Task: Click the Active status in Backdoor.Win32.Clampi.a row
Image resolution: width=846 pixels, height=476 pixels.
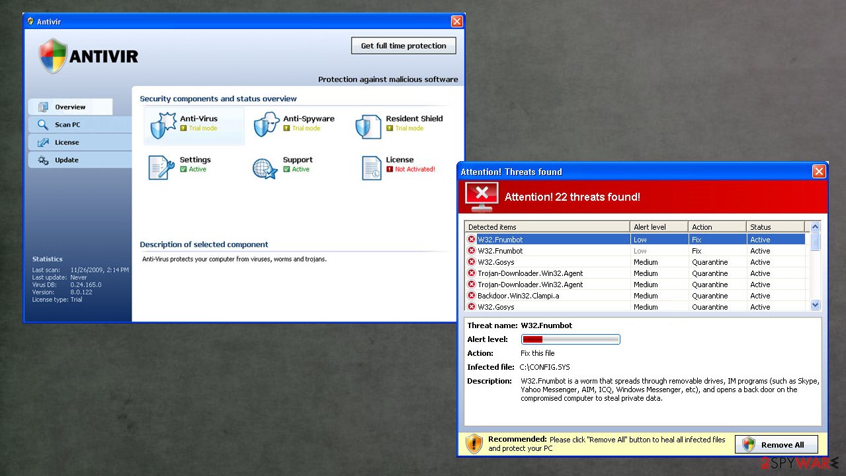Action: [760, 296]
